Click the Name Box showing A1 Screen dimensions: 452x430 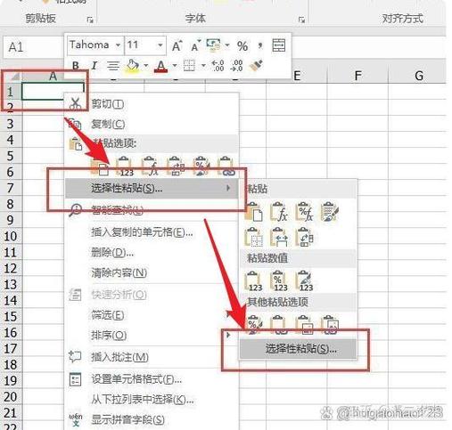click(x=33, y=47)
